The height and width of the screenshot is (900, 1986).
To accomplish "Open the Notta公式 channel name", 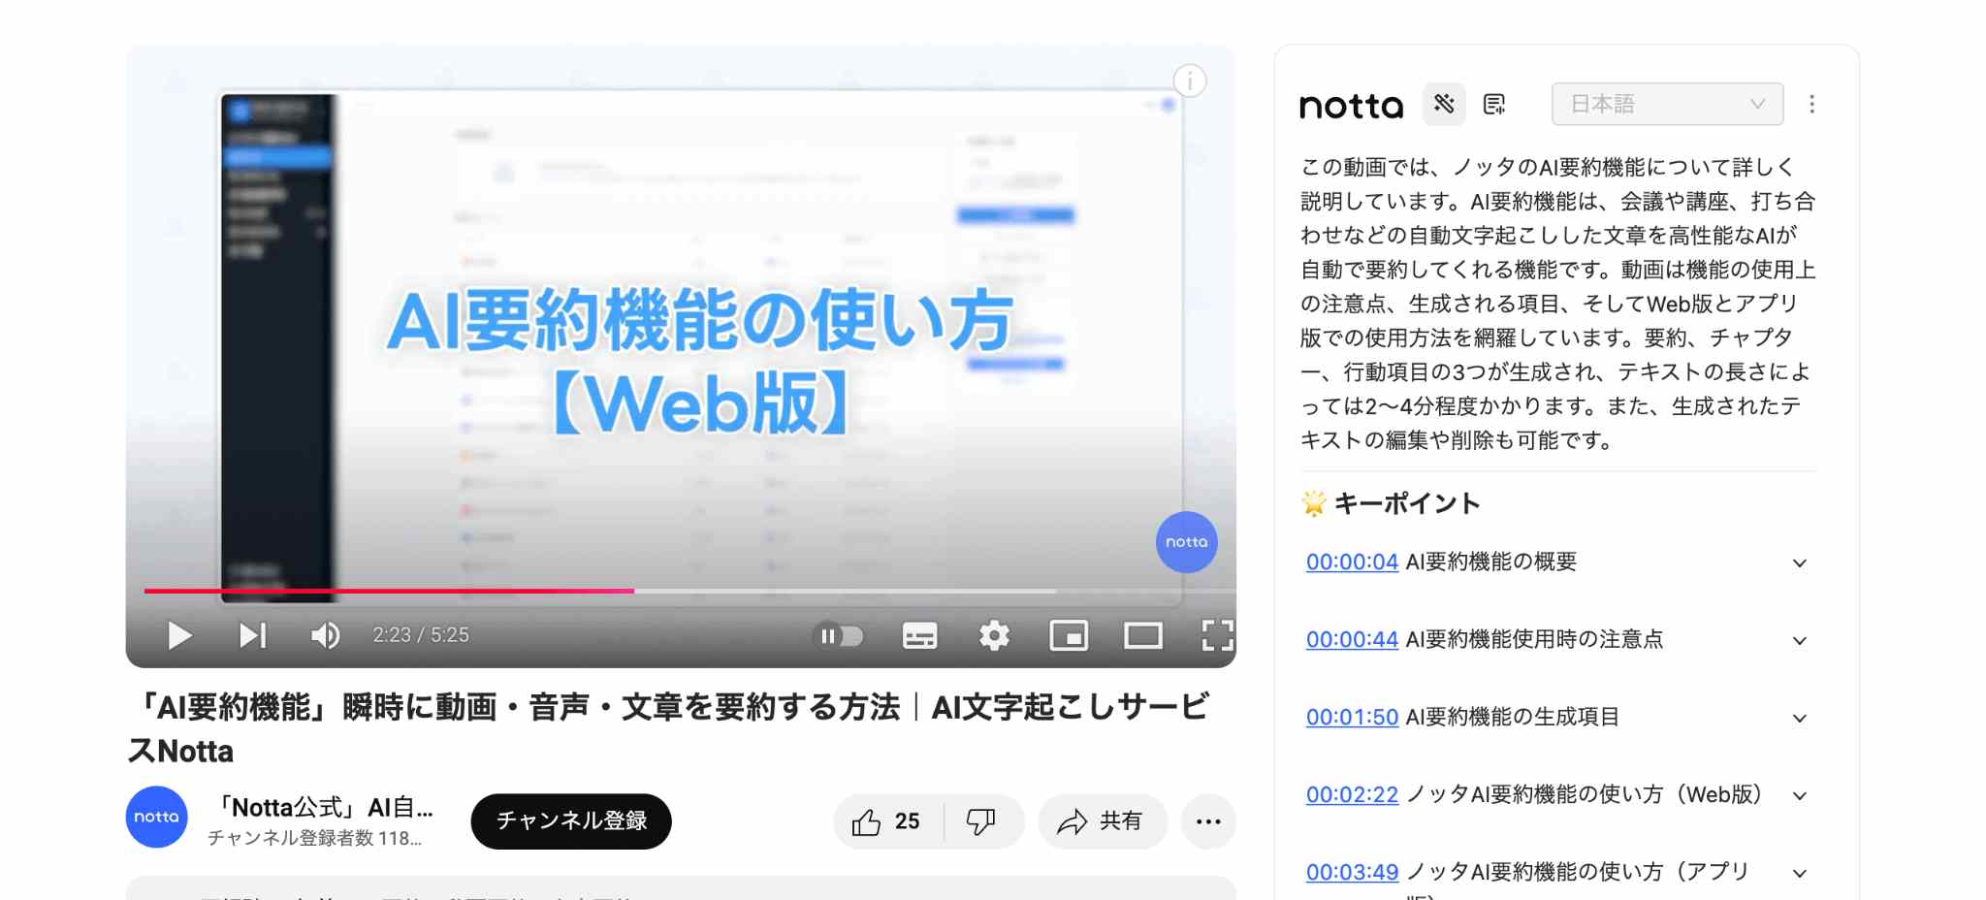I will tap(323, 807).
